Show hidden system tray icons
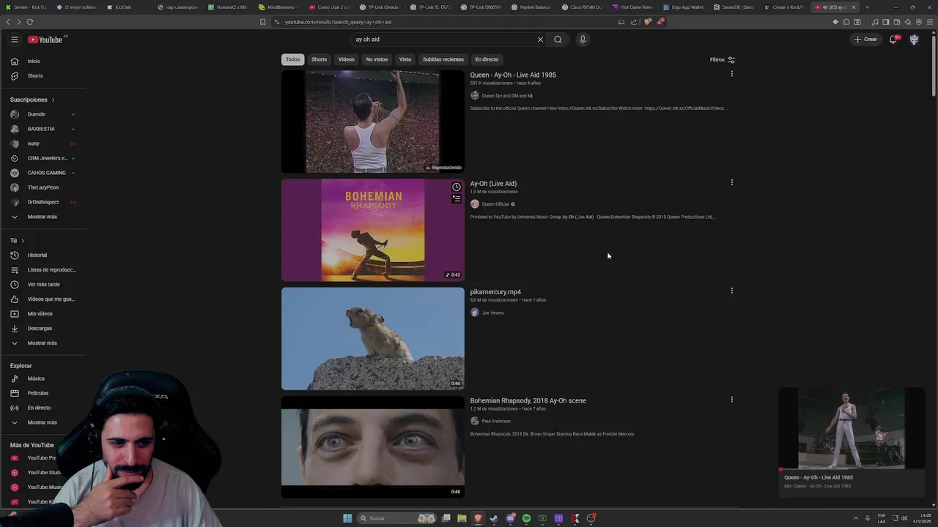Image resolution: width=938 pixels, height=527 pixels. click(x=856, y=518)
